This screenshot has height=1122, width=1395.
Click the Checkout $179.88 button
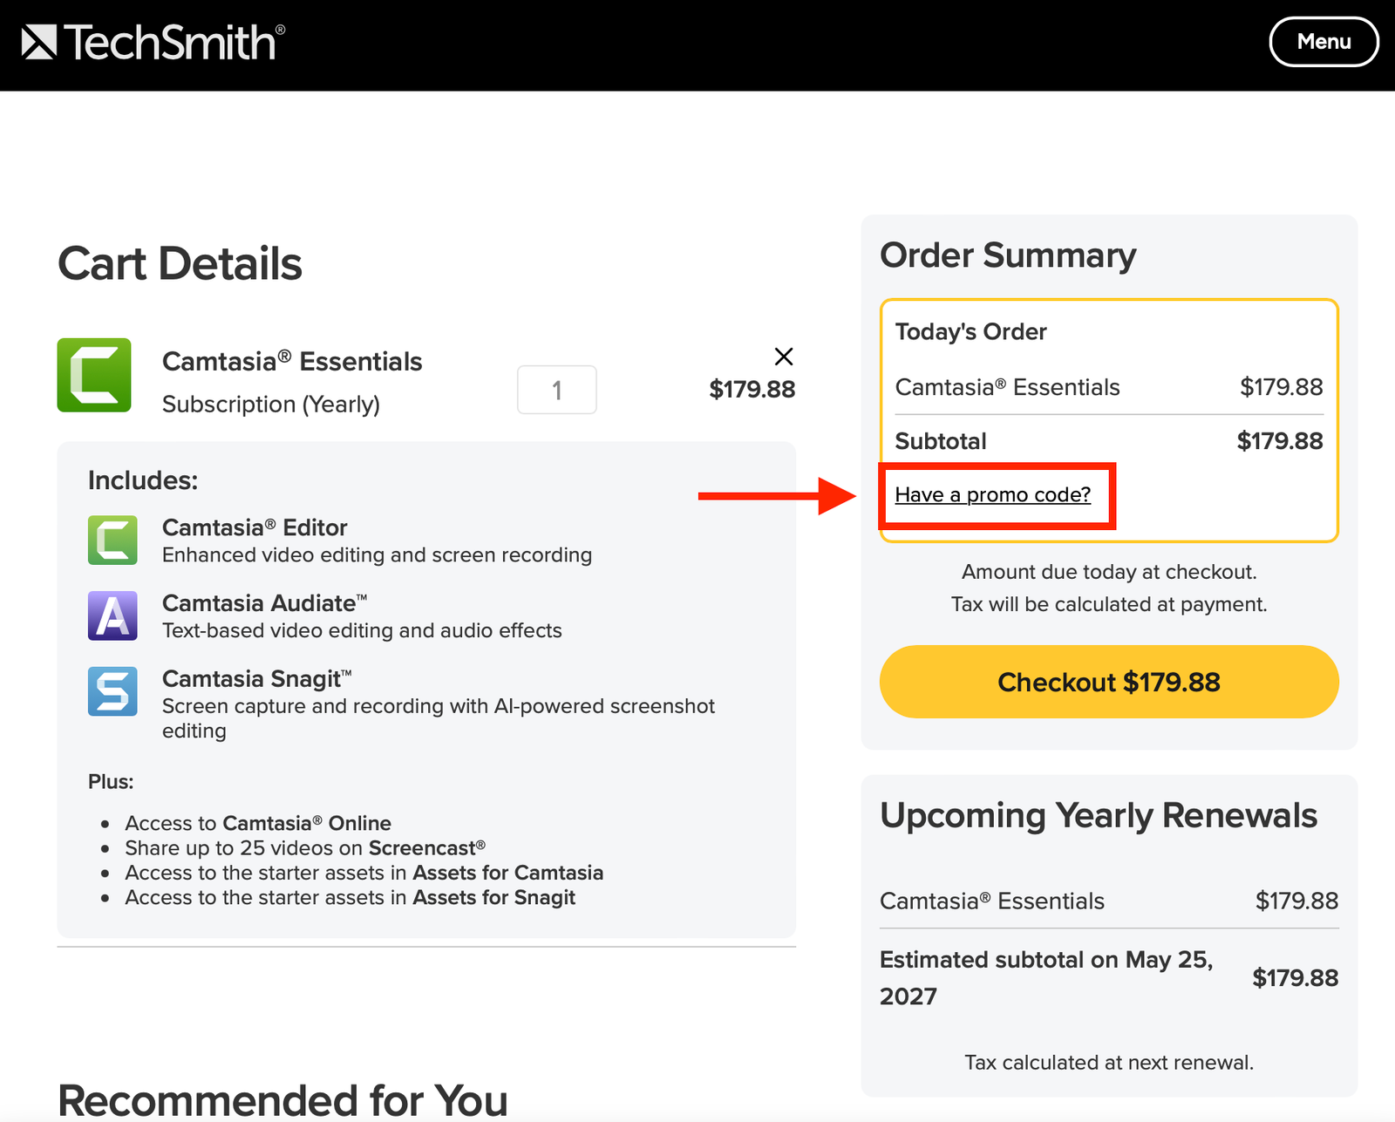click(x=1109, y=682)
